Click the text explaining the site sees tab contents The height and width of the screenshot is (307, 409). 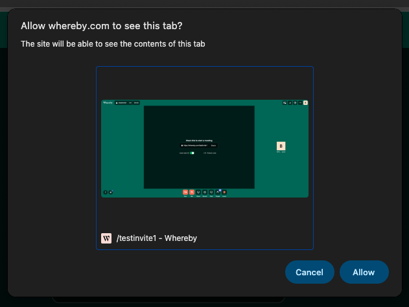[113, 44]
